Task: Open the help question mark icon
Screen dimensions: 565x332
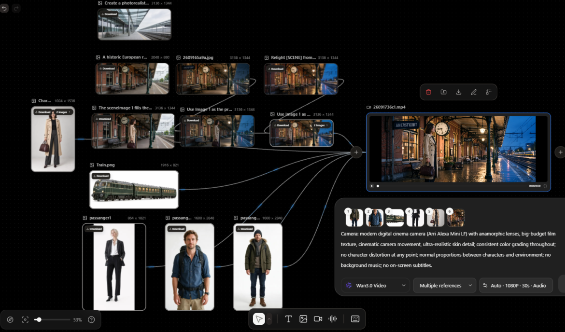Action: [x=91, y=319]
